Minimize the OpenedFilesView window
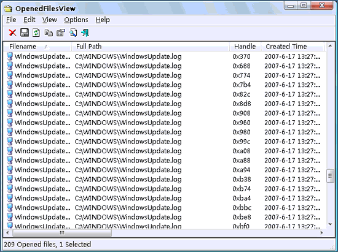338x252 pixels. (291, 5)
